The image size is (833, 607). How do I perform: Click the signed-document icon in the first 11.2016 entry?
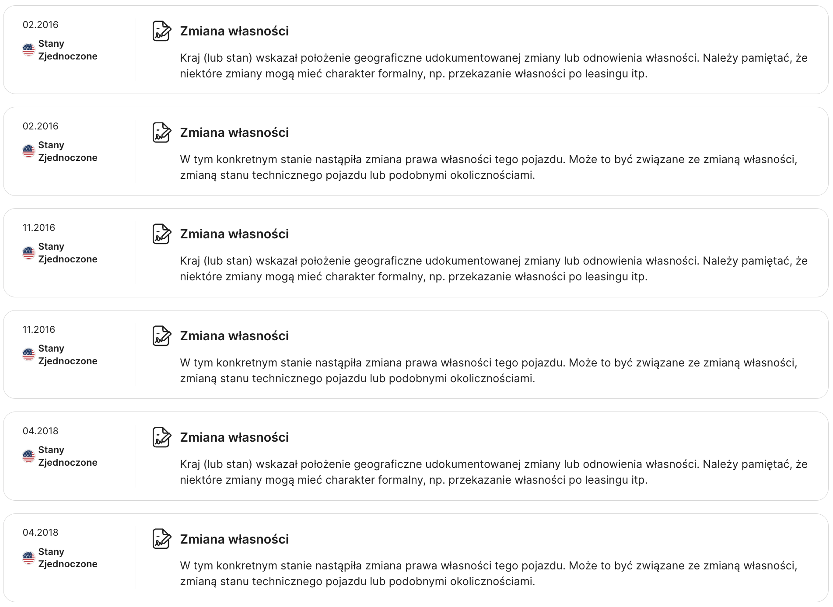(x=161, y=234)
